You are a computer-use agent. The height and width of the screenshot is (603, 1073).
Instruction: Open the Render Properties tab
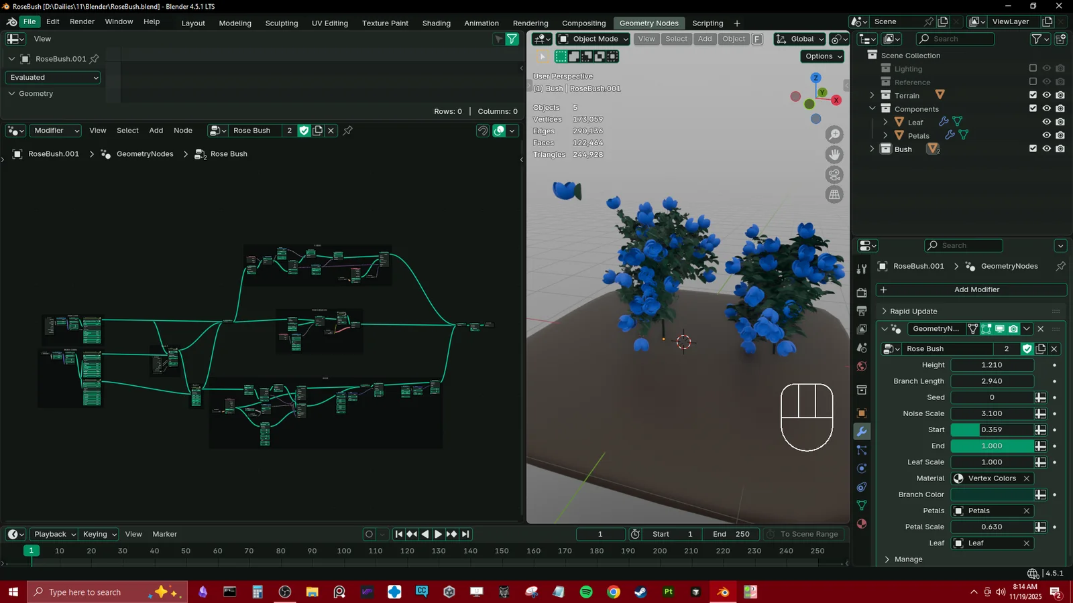862,293
